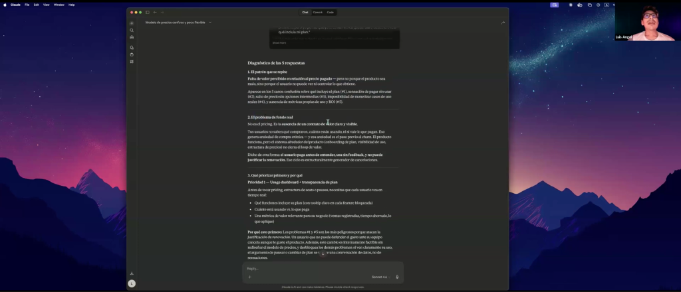This screenshot has width=681, height=292.
Task: Open the Window menu in menu bar
Action: click(59, 5)
